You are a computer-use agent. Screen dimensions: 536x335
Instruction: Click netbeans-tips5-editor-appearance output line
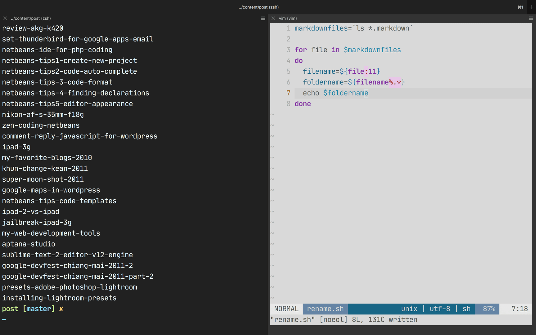point(67,104)
